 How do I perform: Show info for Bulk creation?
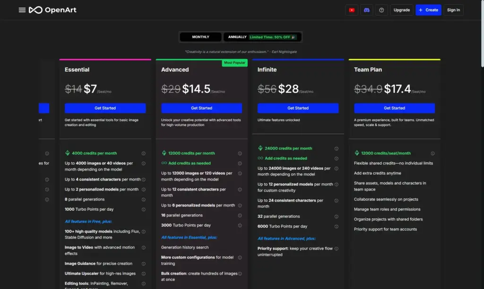click(x=240, y=273)
